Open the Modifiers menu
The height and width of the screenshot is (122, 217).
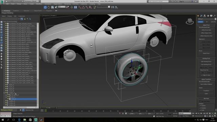(x=39, y=4)
